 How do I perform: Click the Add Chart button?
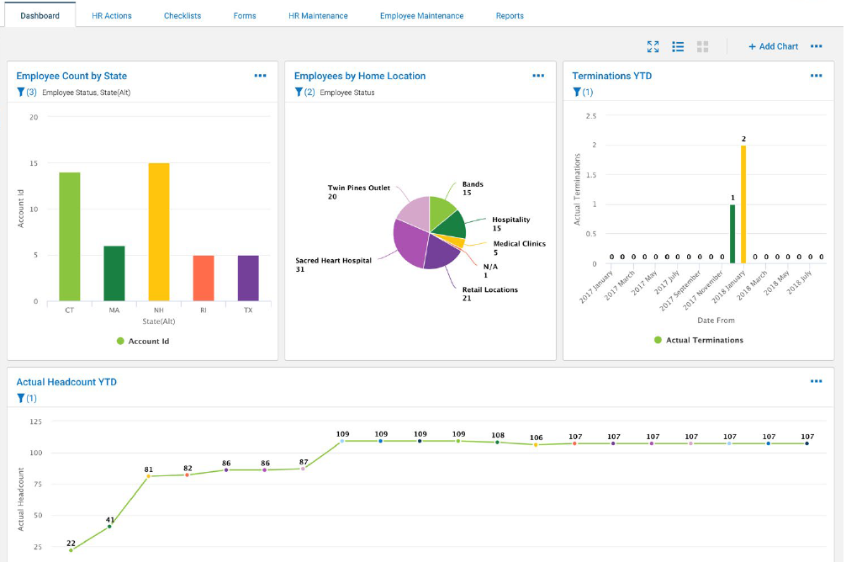pyautogui.click(x=773, y=46)
